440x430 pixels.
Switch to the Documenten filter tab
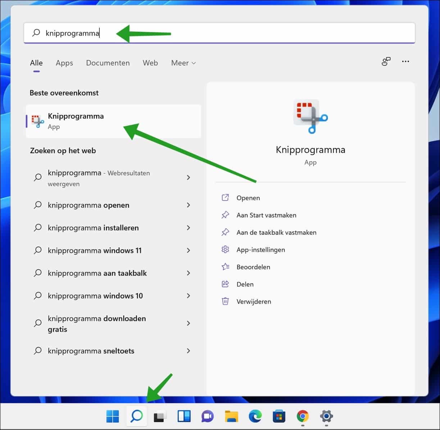(108, 63)
